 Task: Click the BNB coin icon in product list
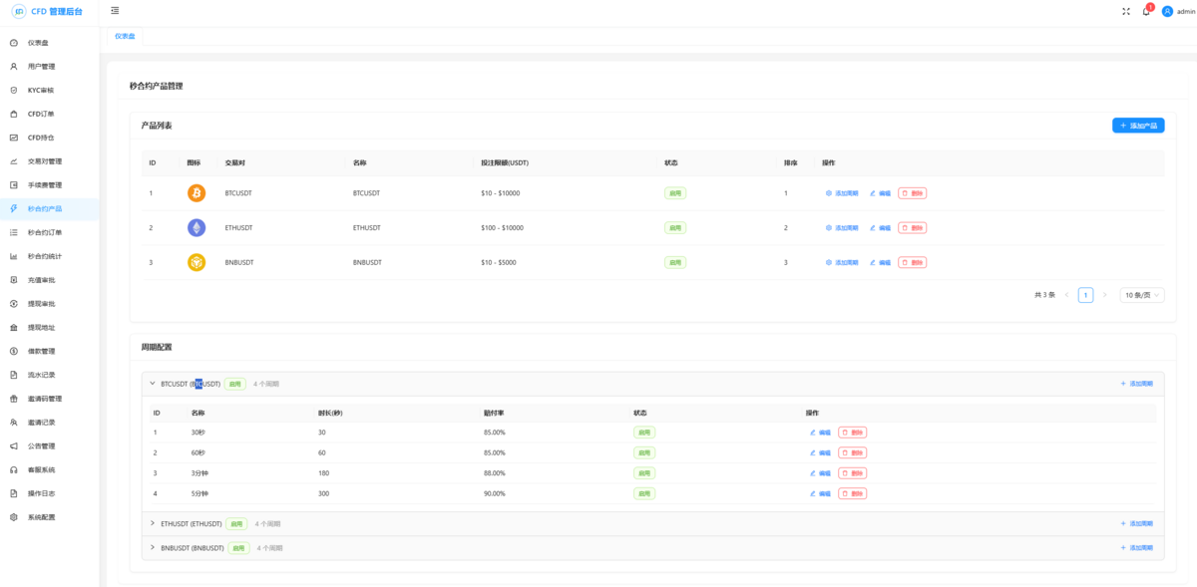coord(197,262)
